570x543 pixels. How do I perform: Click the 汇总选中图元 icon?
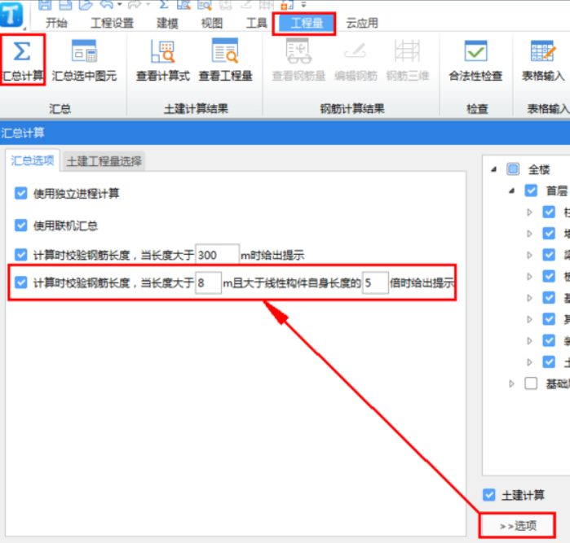tap(84, 52)
